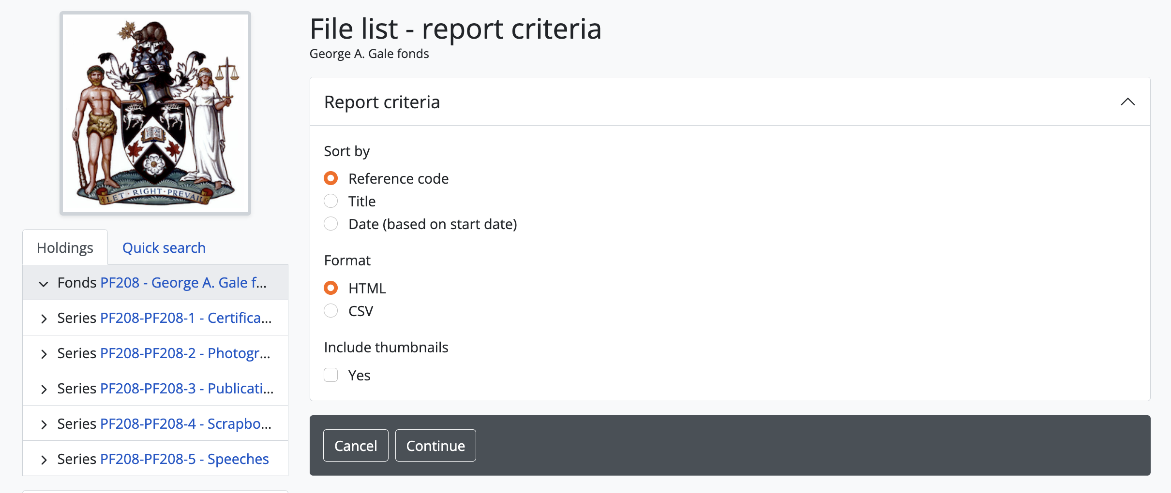
Task: Expand the Series PF208-3 Publications arrow
Action: coord(44,389)
